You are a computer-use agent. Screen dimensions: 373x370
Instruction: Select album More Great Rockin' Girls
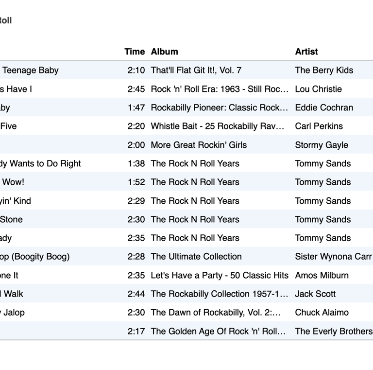(x=199, y=145)
